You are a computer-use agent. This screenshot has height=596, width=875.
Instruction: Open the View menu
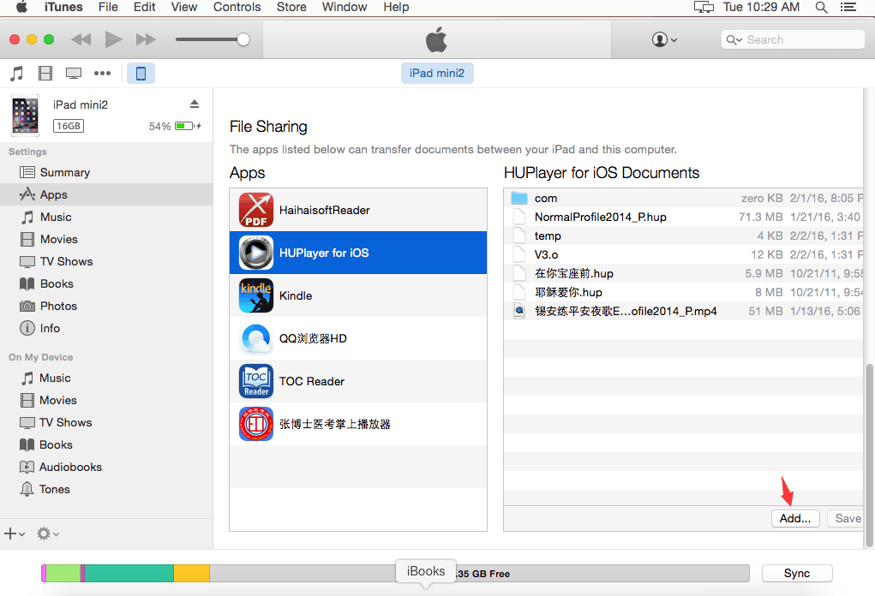(x=184, y=7)
